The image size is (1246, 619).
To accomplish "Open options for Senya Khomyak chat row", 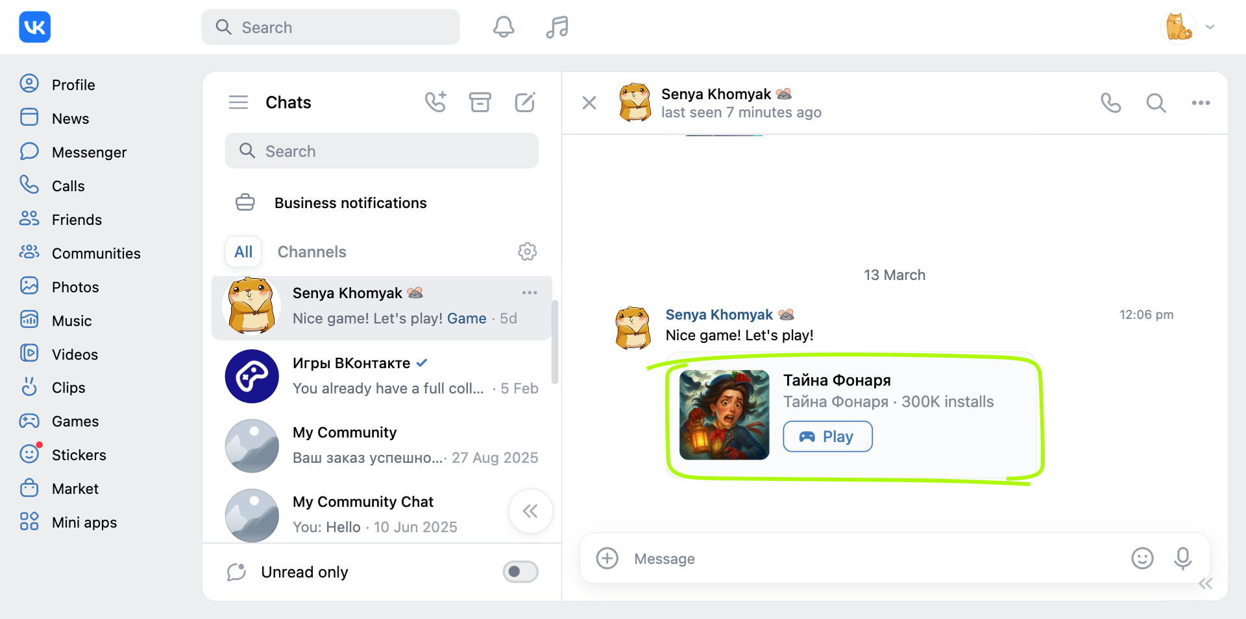I will click(x=530, y=293).
